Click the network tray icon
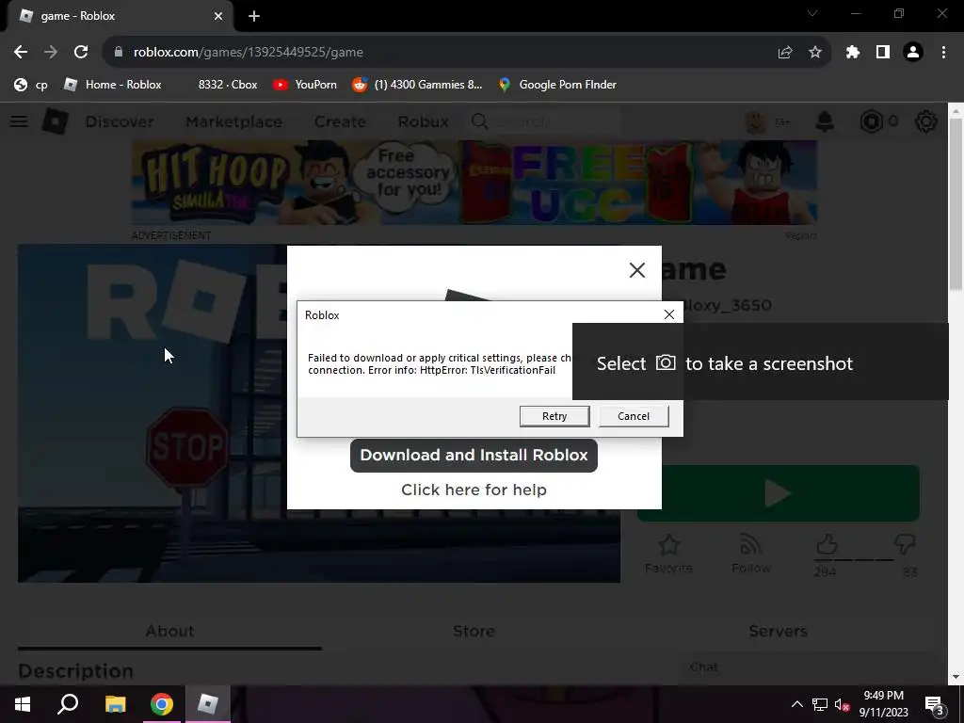 click(x=820, y=704)
